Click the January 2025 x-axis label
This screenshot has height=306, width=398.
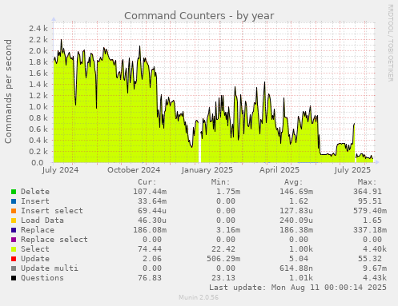[x=207, y=170]
